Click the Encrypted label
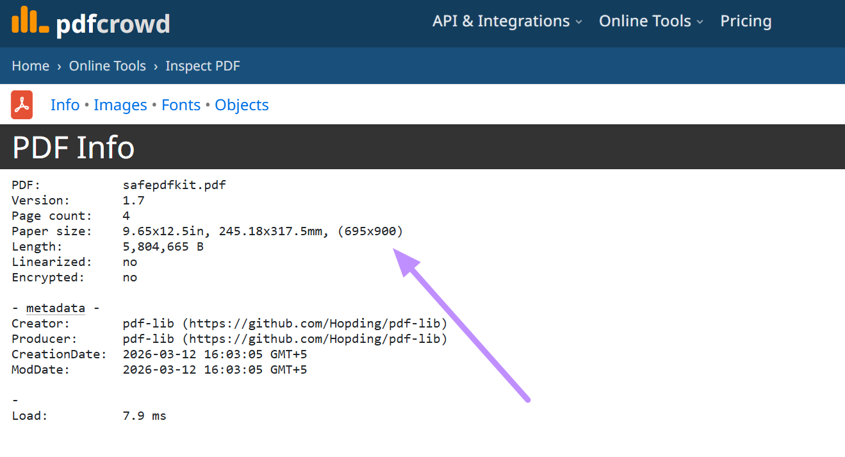The height and width of the screenshot is (457, 845). click(x=48, y=278)
